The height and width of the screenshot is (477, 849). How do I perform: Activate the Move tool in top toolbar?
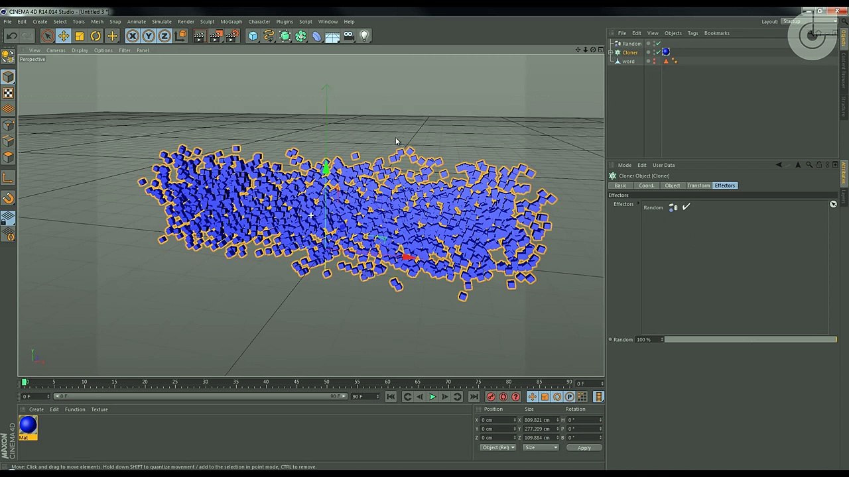64,36
